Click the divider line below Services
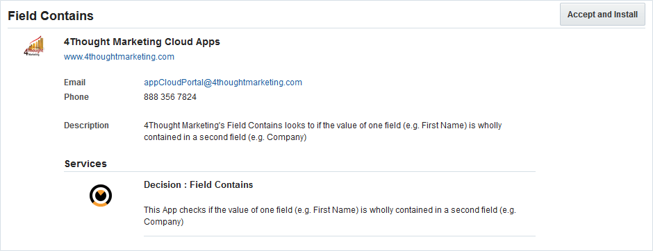This screenshot has width=653, height=251. (300, 172)
